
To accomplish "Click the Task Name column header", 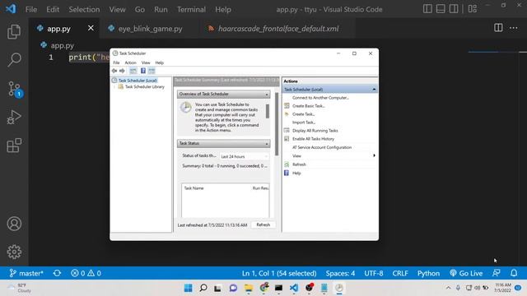I will 194,188.
